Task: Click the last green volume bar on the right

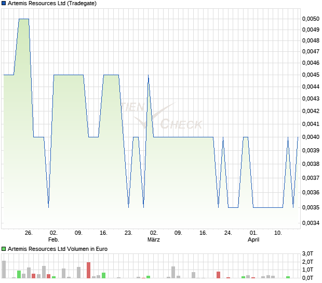Action: coord(288,277)
